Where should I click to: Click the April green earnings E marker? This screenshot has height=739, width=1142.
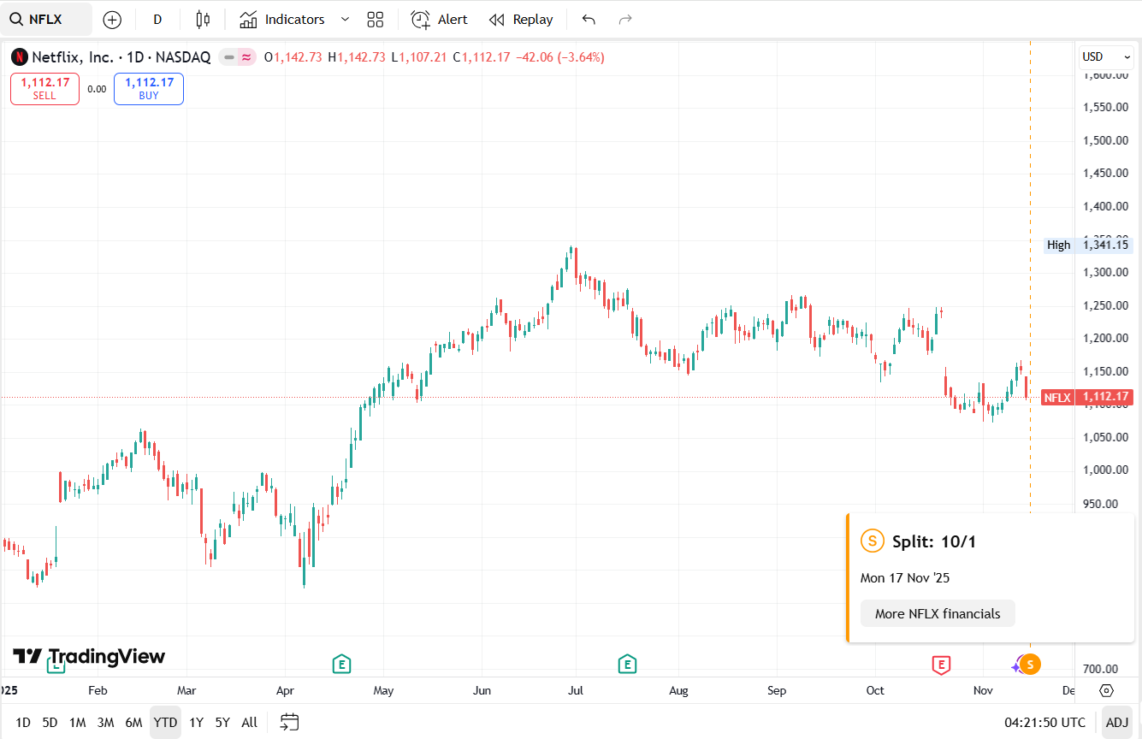341,663
